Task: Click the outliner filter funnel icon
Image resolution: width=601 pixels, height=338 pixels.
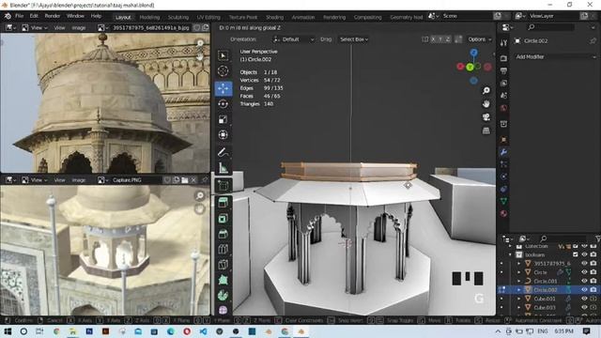Action: pos(597,238)
